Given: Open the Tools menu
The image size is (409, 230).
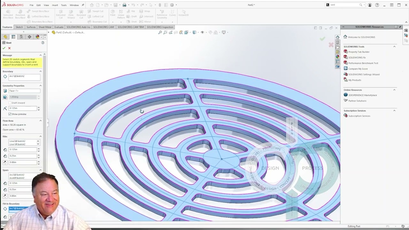Looking at the screenshot, I should point(64,5).
